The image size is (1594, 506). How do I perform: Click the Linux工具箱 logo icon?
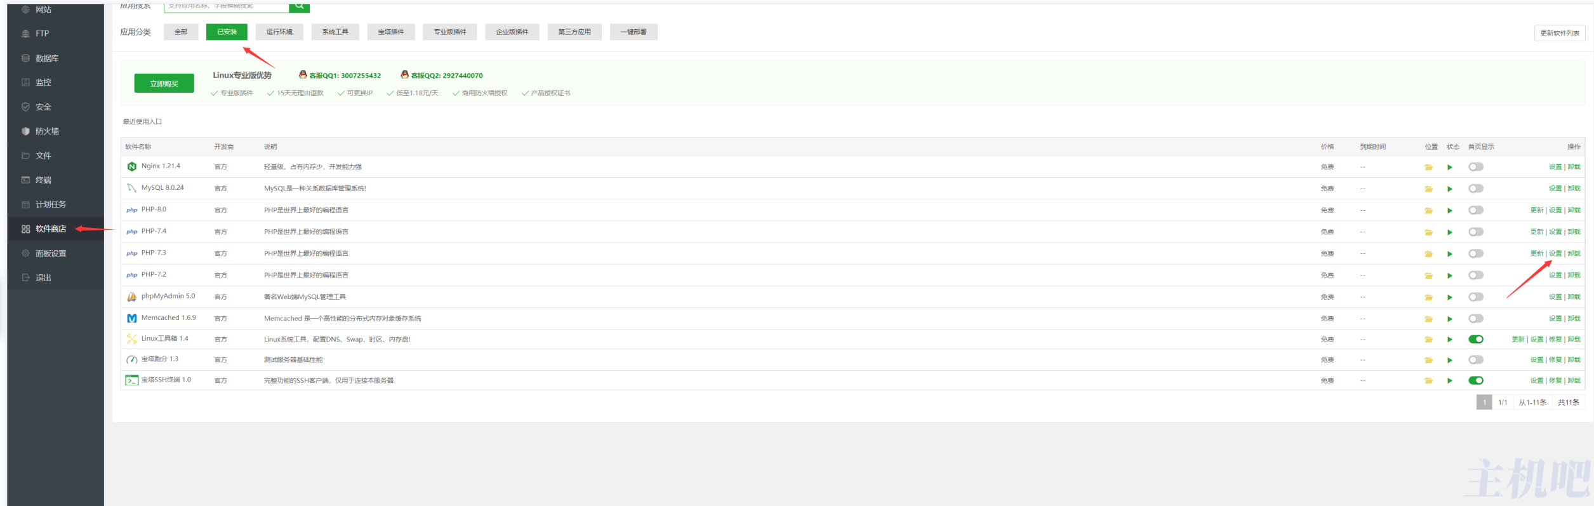(131, 340)
